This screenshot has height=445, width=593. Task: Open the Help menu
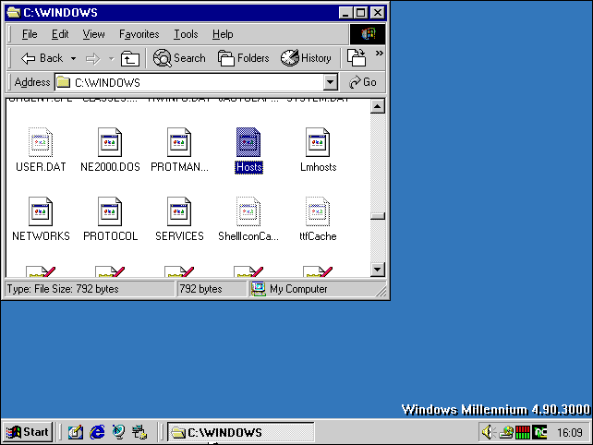223,34
